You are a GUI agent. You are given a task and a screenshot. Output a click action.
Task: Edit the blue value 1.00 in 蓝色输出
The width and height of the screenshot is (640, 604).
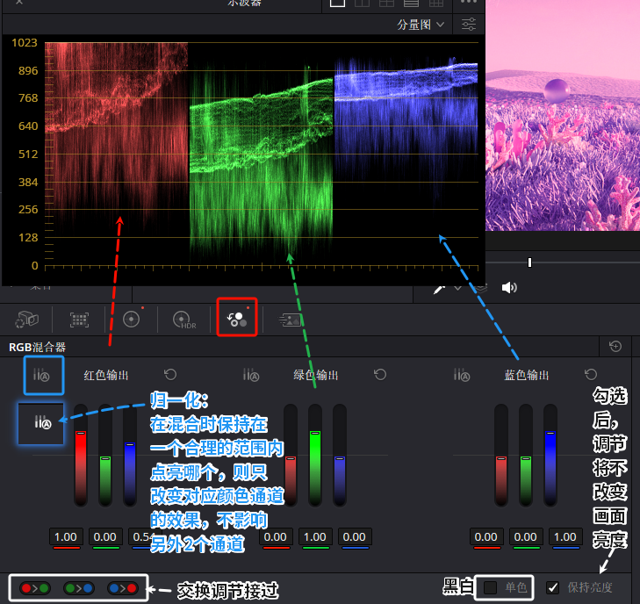[x=565, y=536]
